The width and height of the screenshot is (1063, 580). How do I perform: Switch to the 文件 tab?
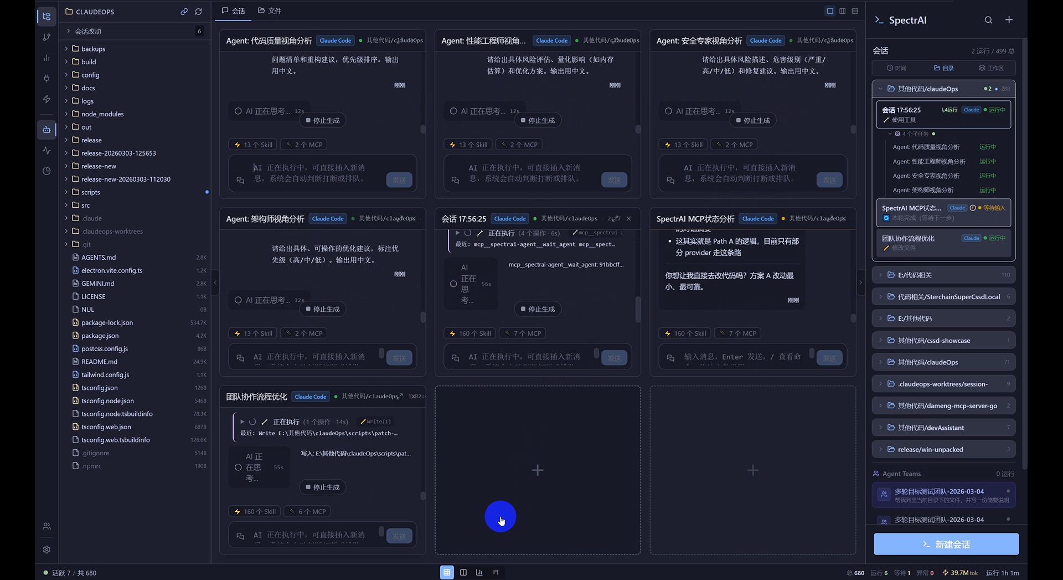(x=270, y=11)
